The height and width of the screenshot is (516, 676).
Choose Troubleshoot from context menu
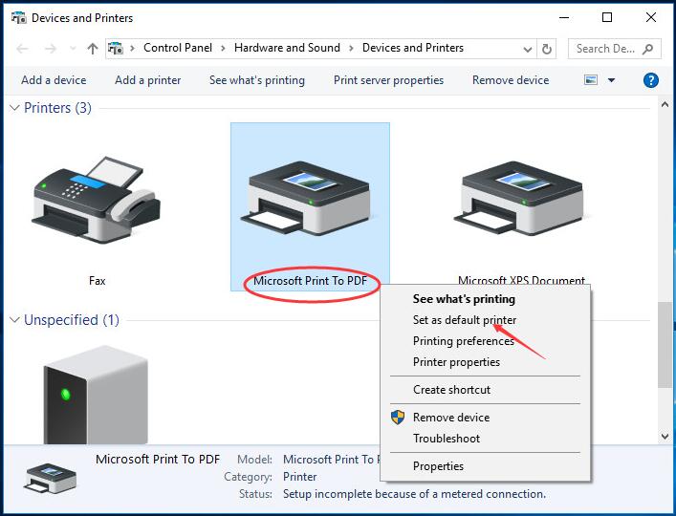pos(447,439)
